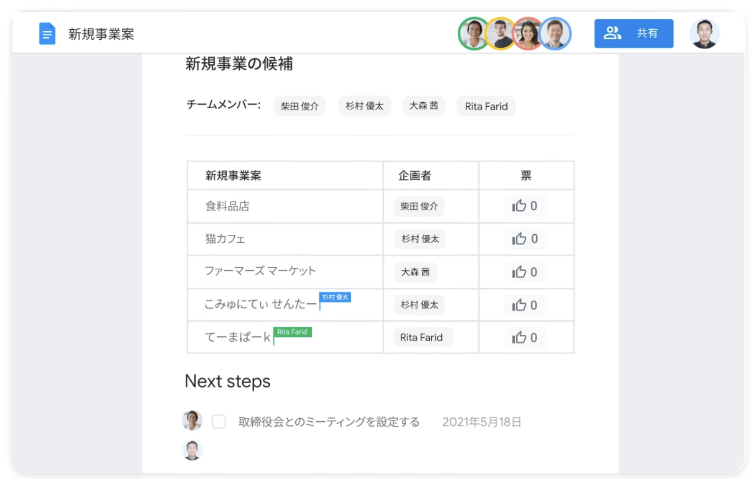The image size is (752, 479).
Task: Click the 新規事業案 document title
Action: tap(101, 34)
